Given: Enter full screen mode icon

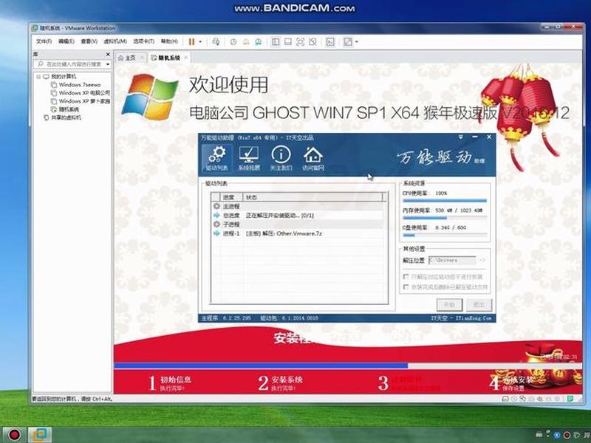Looking at the screenshot, I should tap(300, 42).
